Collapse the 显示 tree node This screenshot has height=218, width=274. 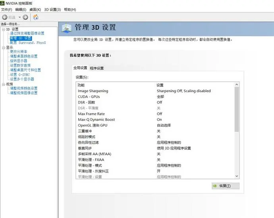(x=3, y=48)
